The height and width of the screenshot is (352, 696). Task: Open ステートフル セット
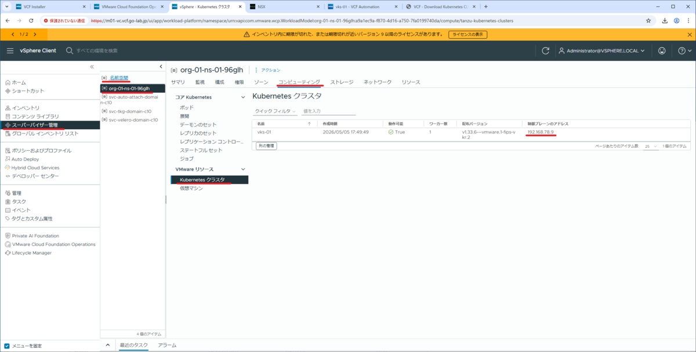click(x=201, y=150)
